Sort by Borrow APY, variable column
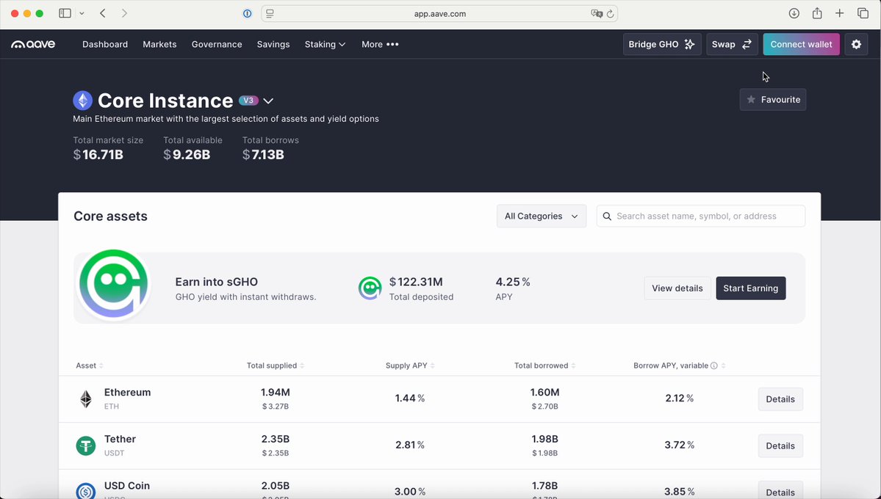Image resolution: width=881 pixels, height=499 pixels. (x=679, y=365)
